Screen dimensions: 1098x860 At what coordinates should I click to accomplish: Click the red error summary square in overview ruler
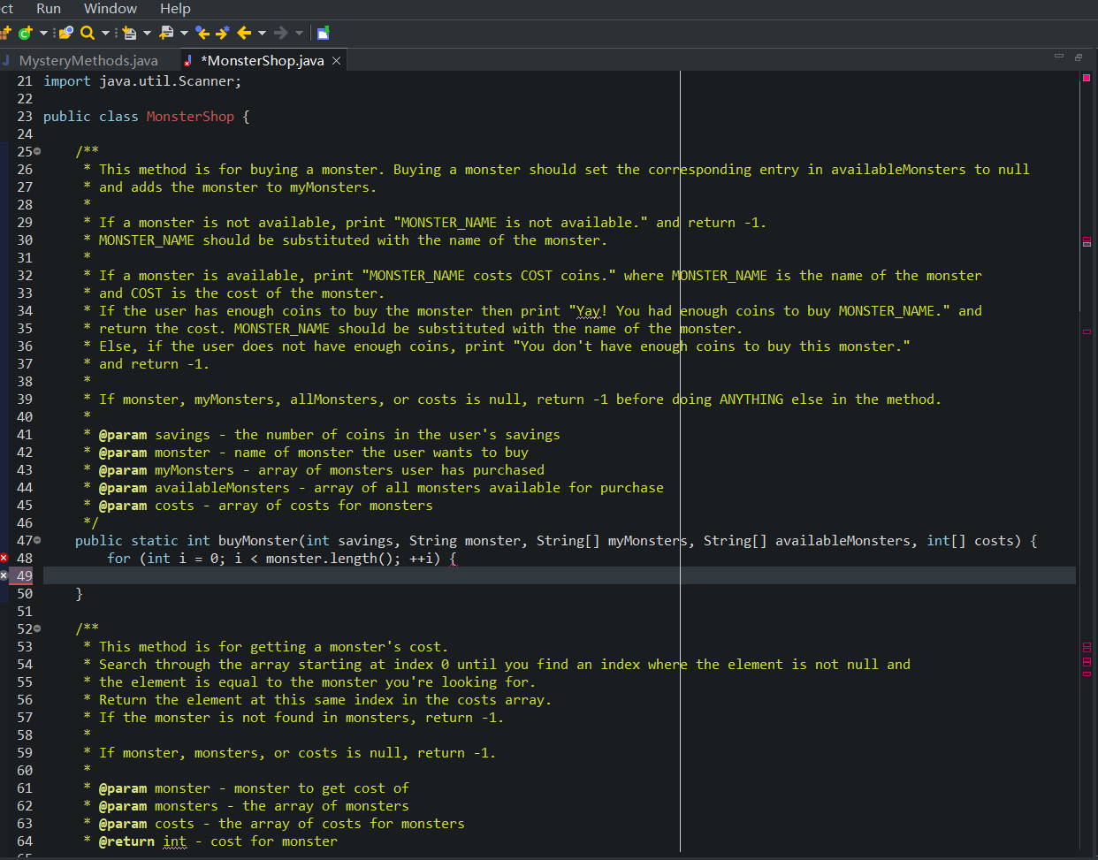tap(1087, 78)
